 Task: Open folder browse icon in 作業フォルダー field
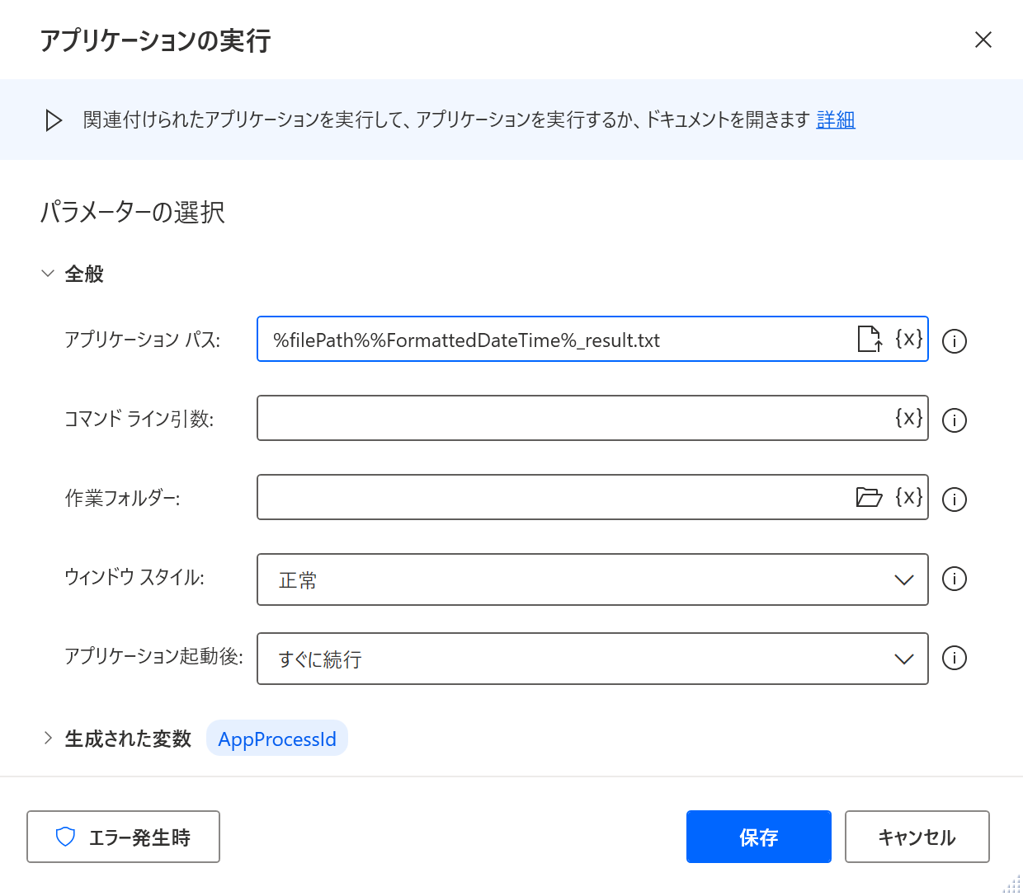click(x=870, y=497)
